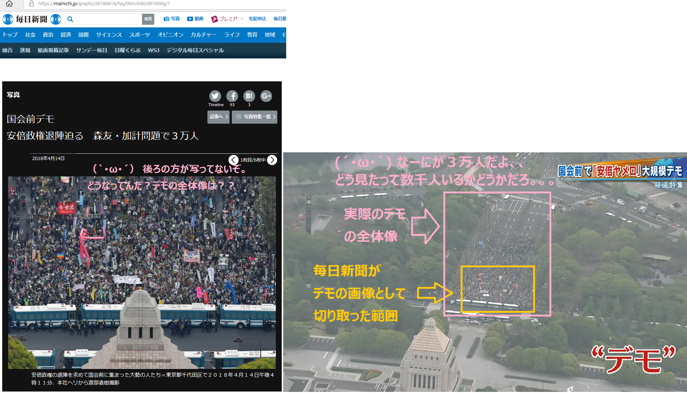Viewport: 687px width, 393px height.
Task: Open the スポーツ section
Action: pyautogui.click(x=140, y=35)
